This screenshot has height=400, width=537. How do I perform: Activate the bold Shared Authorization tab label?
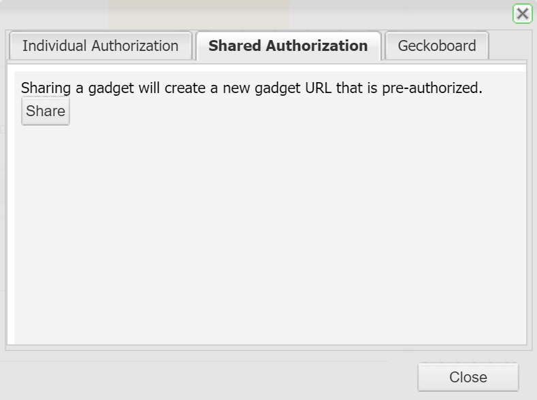(x=288, y=46)
